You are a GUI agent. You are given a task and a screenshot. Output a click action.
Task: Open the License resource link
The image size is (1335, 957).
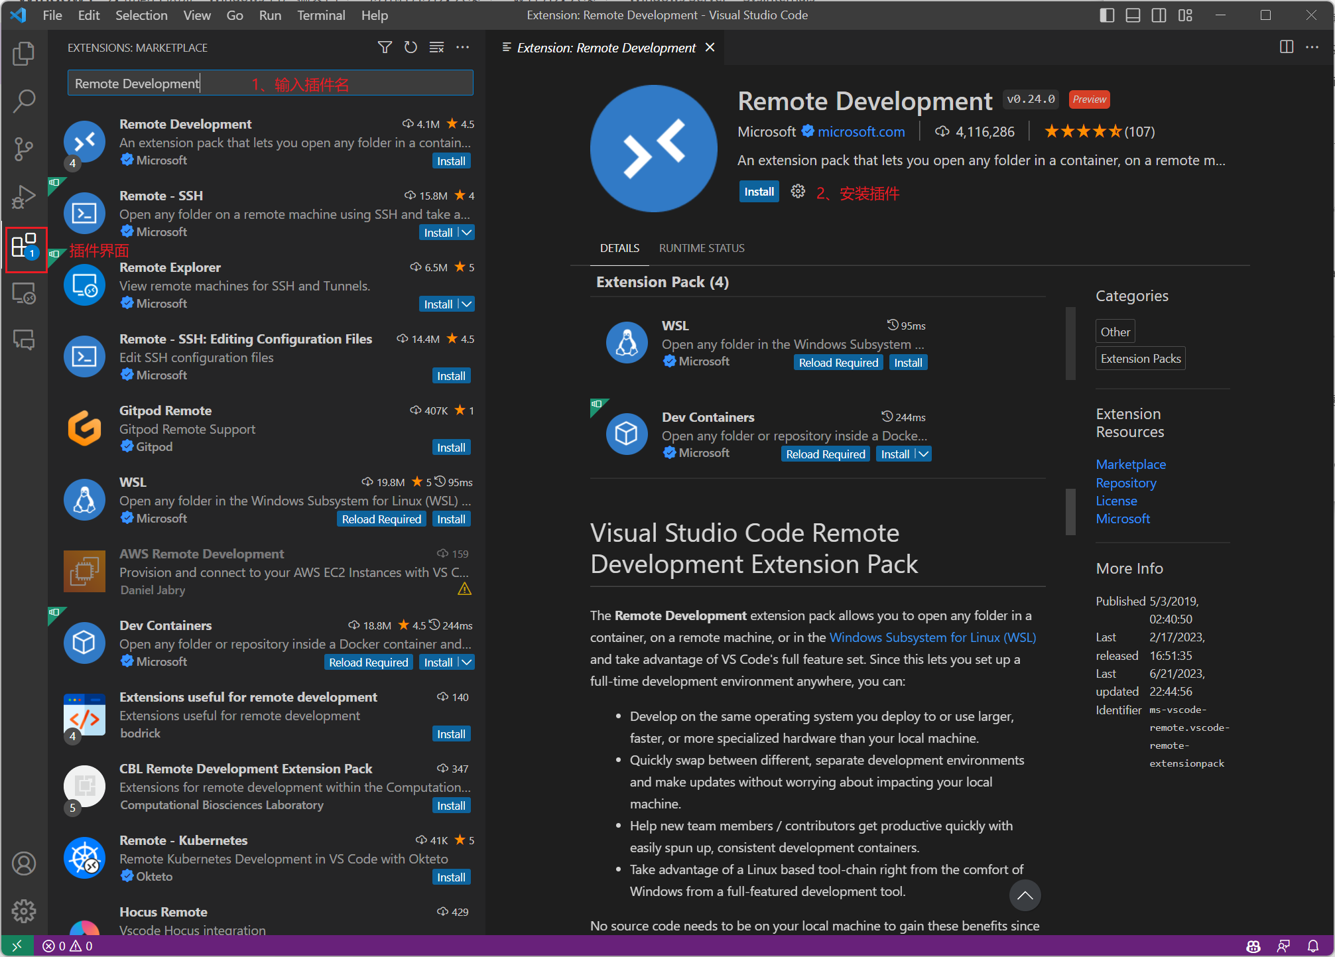coord(1116,501)
